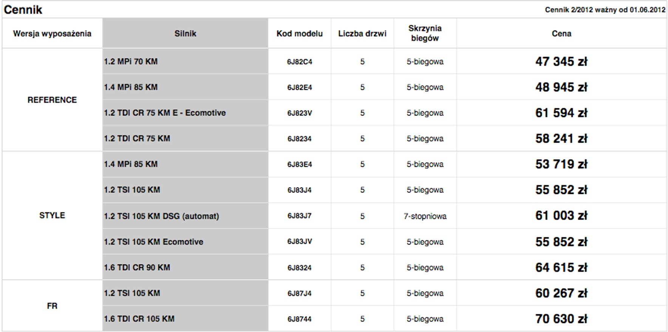
Task: Click model code 6J83JV
Action: coord(300,241)
